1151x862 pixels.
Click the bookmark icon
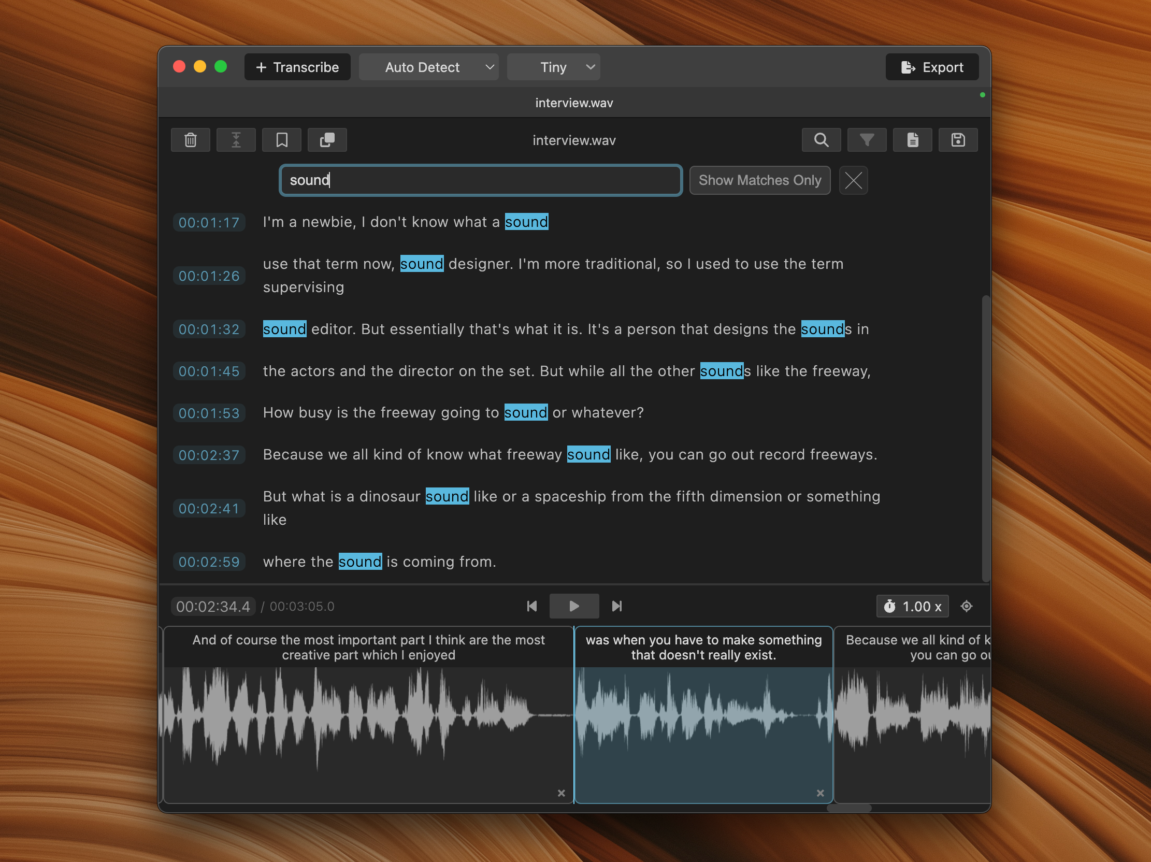(281, 140)
